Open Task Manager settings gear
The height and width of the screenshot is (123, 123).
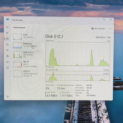click(7, 97)
